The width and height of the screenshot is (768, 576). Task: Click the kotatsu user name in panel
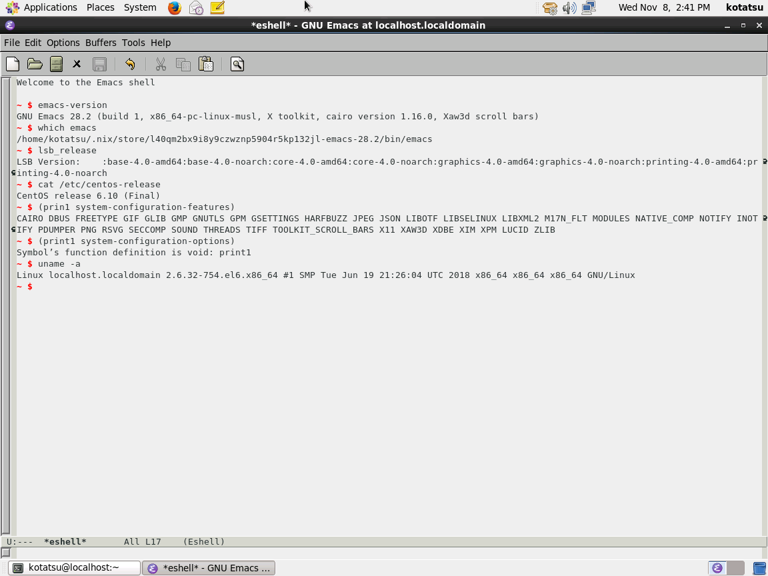click(745, 7)
